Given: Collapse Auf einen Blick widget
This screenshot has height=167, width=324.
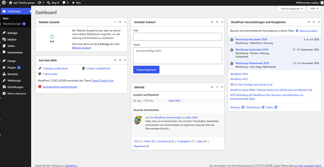Looking at the screenshot, I should click(x=125, y=60).
